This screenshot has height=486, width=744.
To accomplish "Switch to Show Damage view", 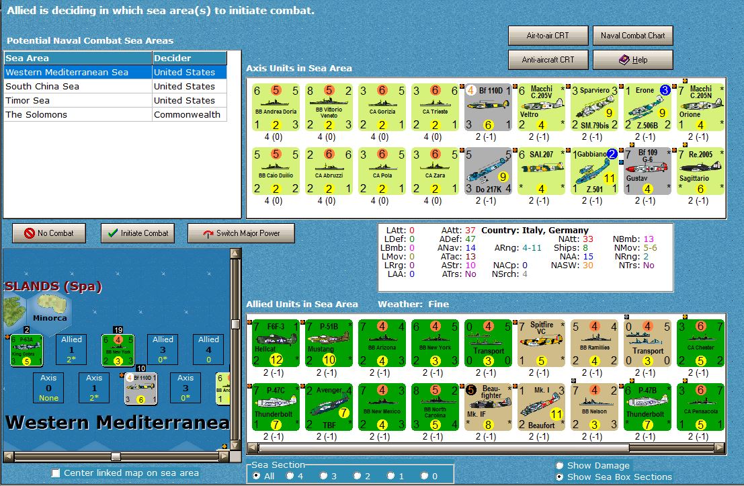I will pyautogui.click(x=559, y=466).
